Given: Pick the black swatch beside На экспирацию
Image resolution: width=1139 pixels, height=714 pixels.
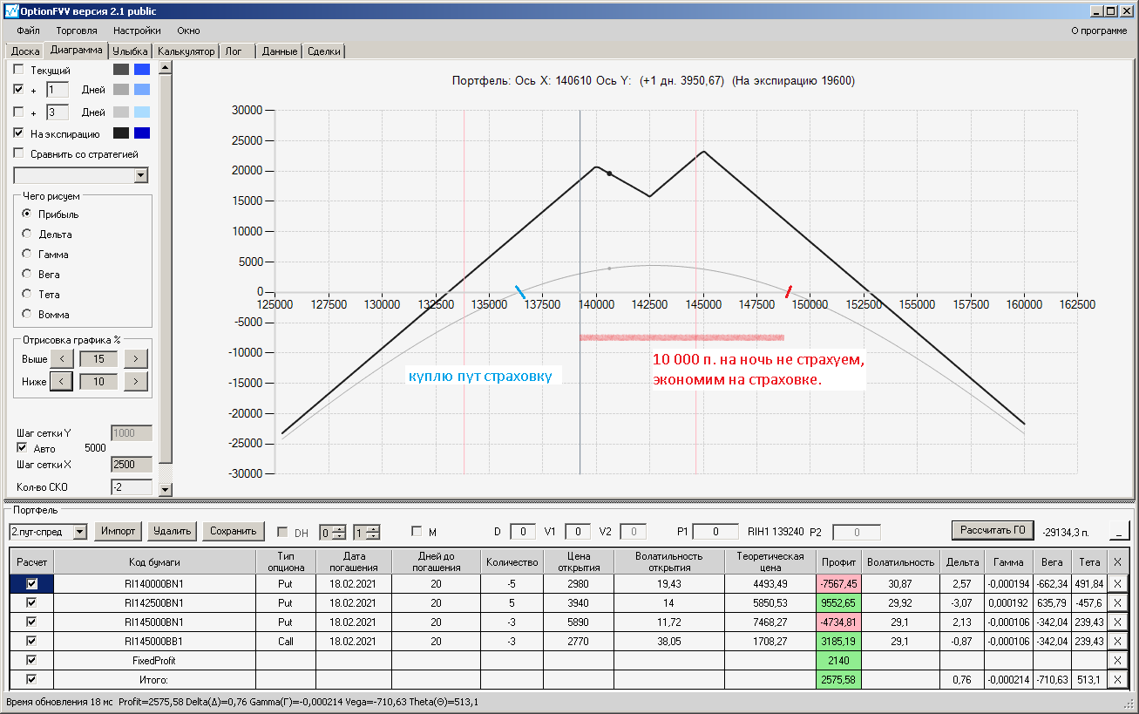Looking at the screenshot, I should tap(121, 133).
